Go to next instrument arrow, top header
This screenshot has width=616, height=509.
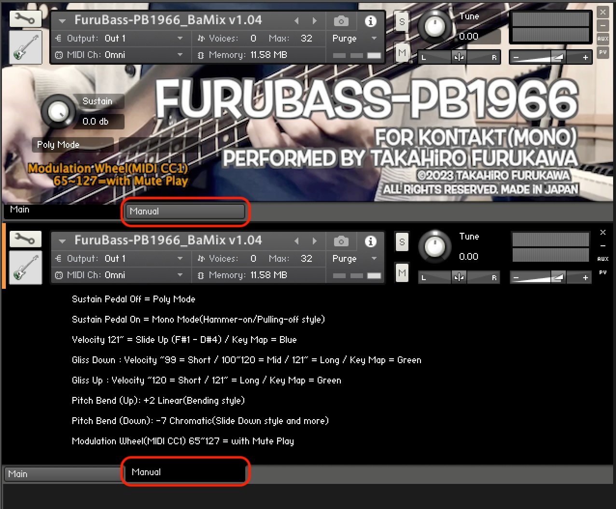pyautogui.click(x=314, y=21)
